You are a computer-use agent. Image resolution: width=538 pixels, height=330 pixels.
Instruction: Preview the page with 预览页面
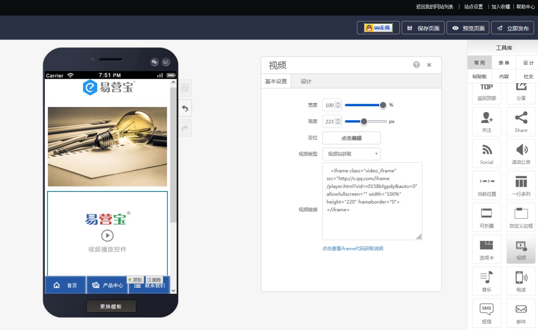click(x=468, y=28)
